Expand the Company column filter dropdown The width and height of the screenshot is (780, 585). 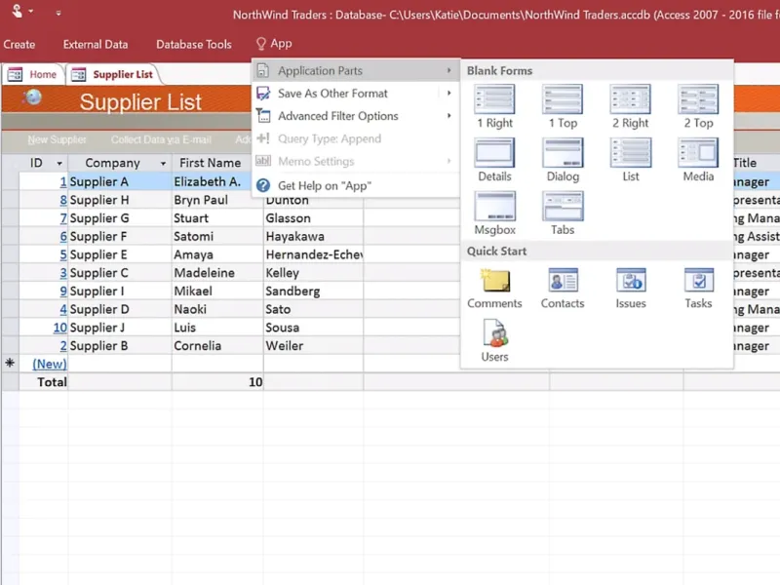coord(163,163)
